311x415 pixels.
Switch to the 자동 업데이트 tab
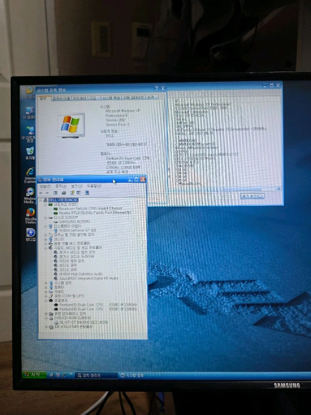[134, 98]
